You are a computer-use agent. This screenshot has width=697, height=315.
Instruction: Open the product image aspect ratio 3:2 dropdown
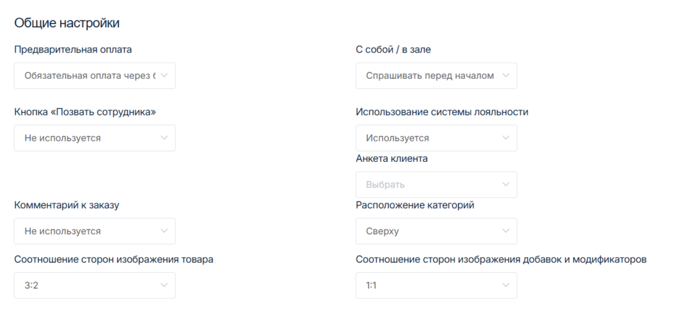(88, 285)
